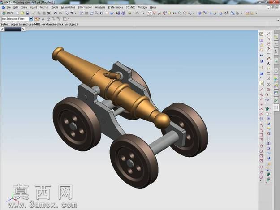Image resolution: width=280 pixels, height=210 pixels.
Task: Click the left scroll arrow button below cue line
Action: tap(2, 29)
